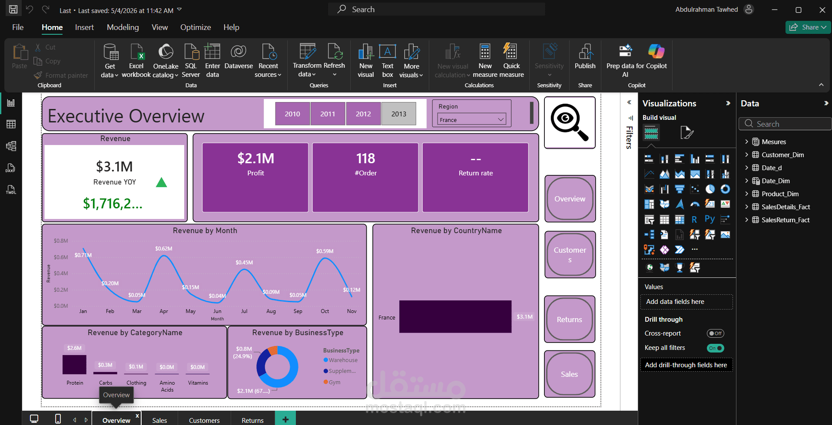Open More visuals dropdown
The image size is (832, 425).
(x=411, y=61)
